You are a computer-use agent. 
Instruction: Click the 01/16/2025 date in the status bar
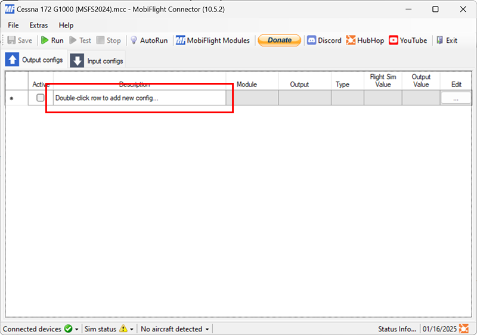tap(439, 329)
